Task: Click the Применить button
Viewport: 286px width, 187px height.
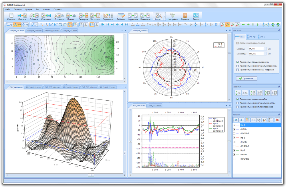Action: click(247, 78)
